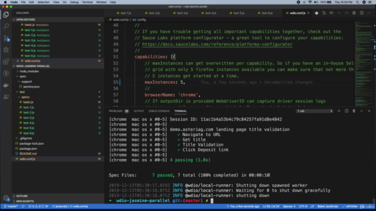Click the Wi-Fi icon in menu bar
Viewport: 376px width, 211px height.
[310, 2]
